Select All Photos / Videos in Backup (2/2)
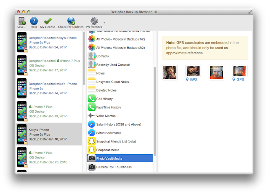 (x=121, y=48)
